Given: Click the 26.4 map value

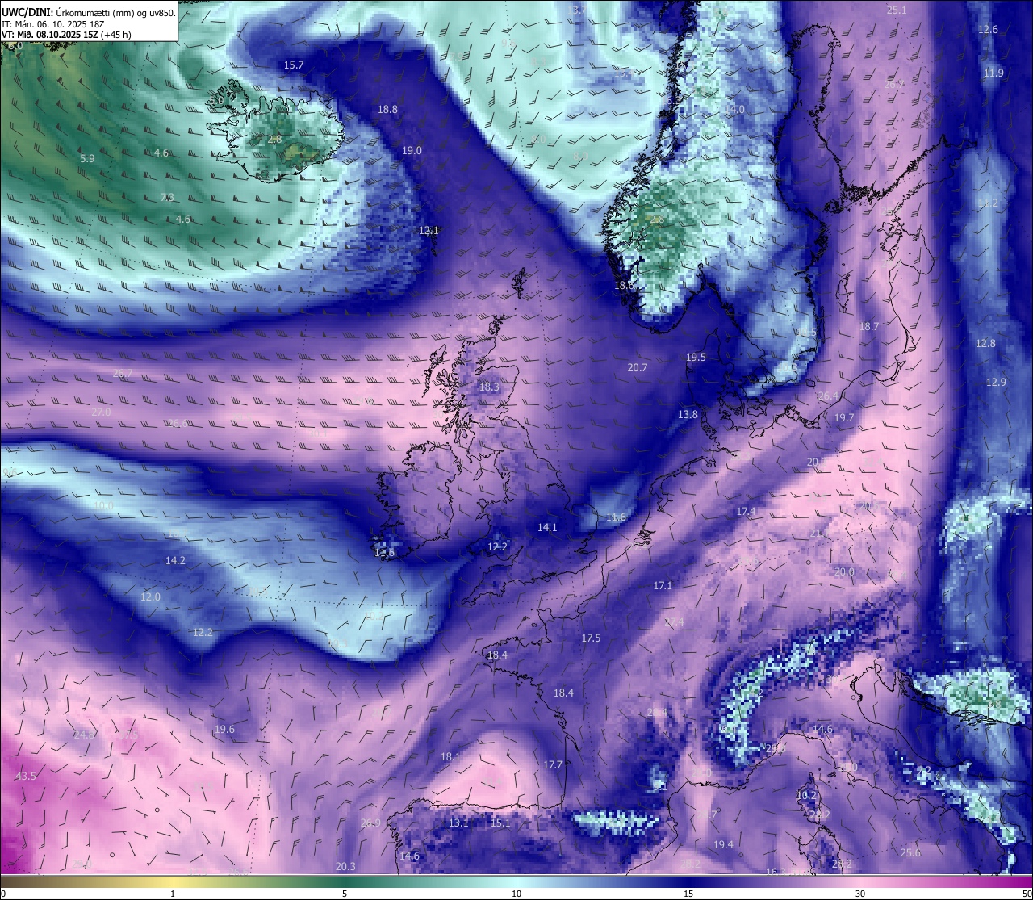Looking at the screenshot, I should [x=828, y=396].
